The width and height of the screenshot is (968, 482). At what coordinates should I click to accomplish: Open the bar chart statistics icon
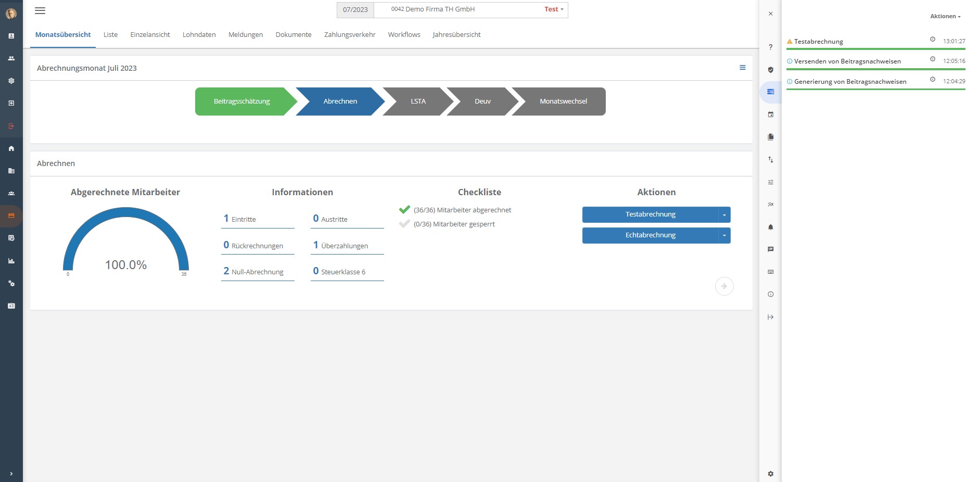tap(11, 261)
